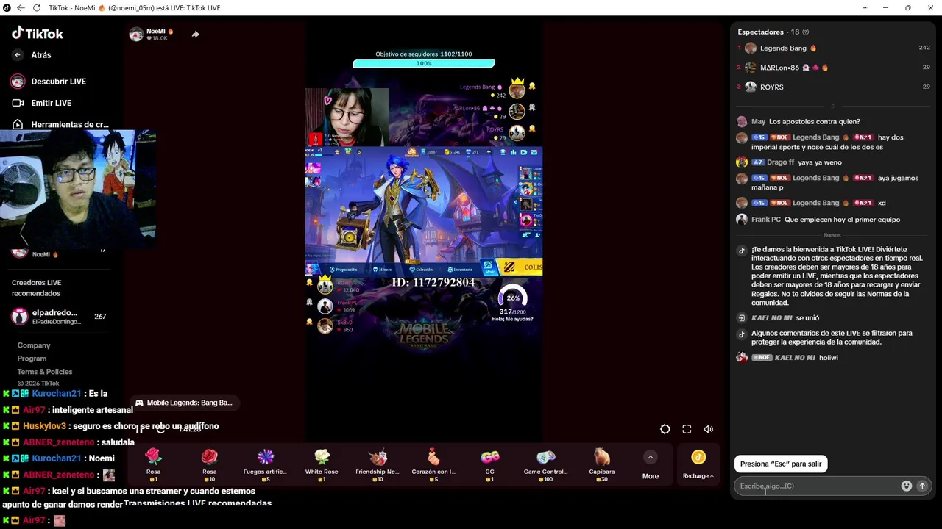942x529 pixels.
Task: Click the follower goal 100% progress bar
Action: pyautogui.click(x=424, y=63)
